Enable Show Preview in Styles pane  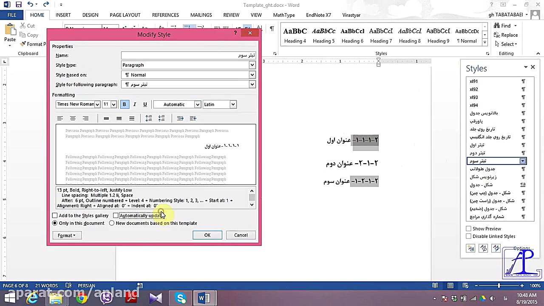pos(468,228)
